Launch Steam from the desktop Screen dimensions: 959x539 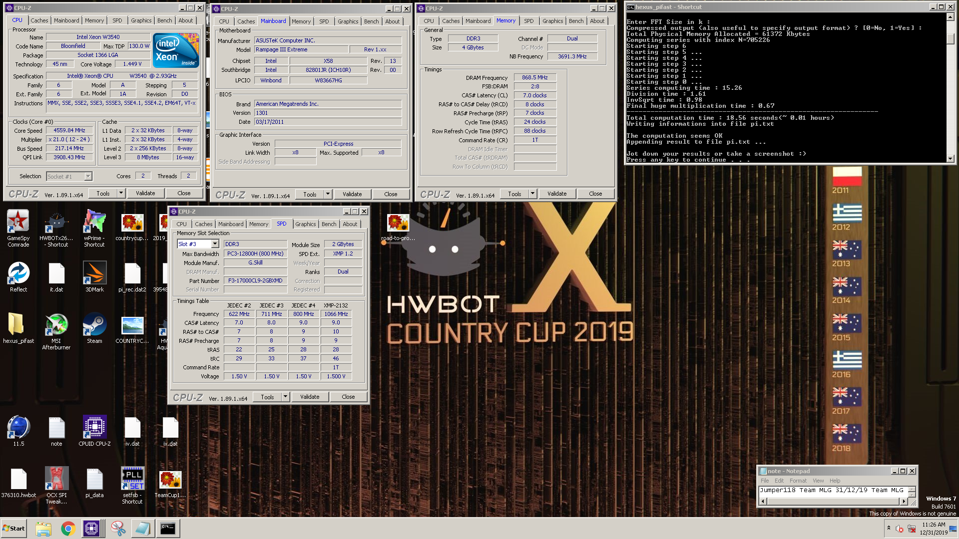[x=94, y=328]
